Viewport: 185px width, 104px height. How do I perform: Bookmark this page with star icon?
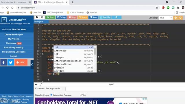(x=157, y=8)
